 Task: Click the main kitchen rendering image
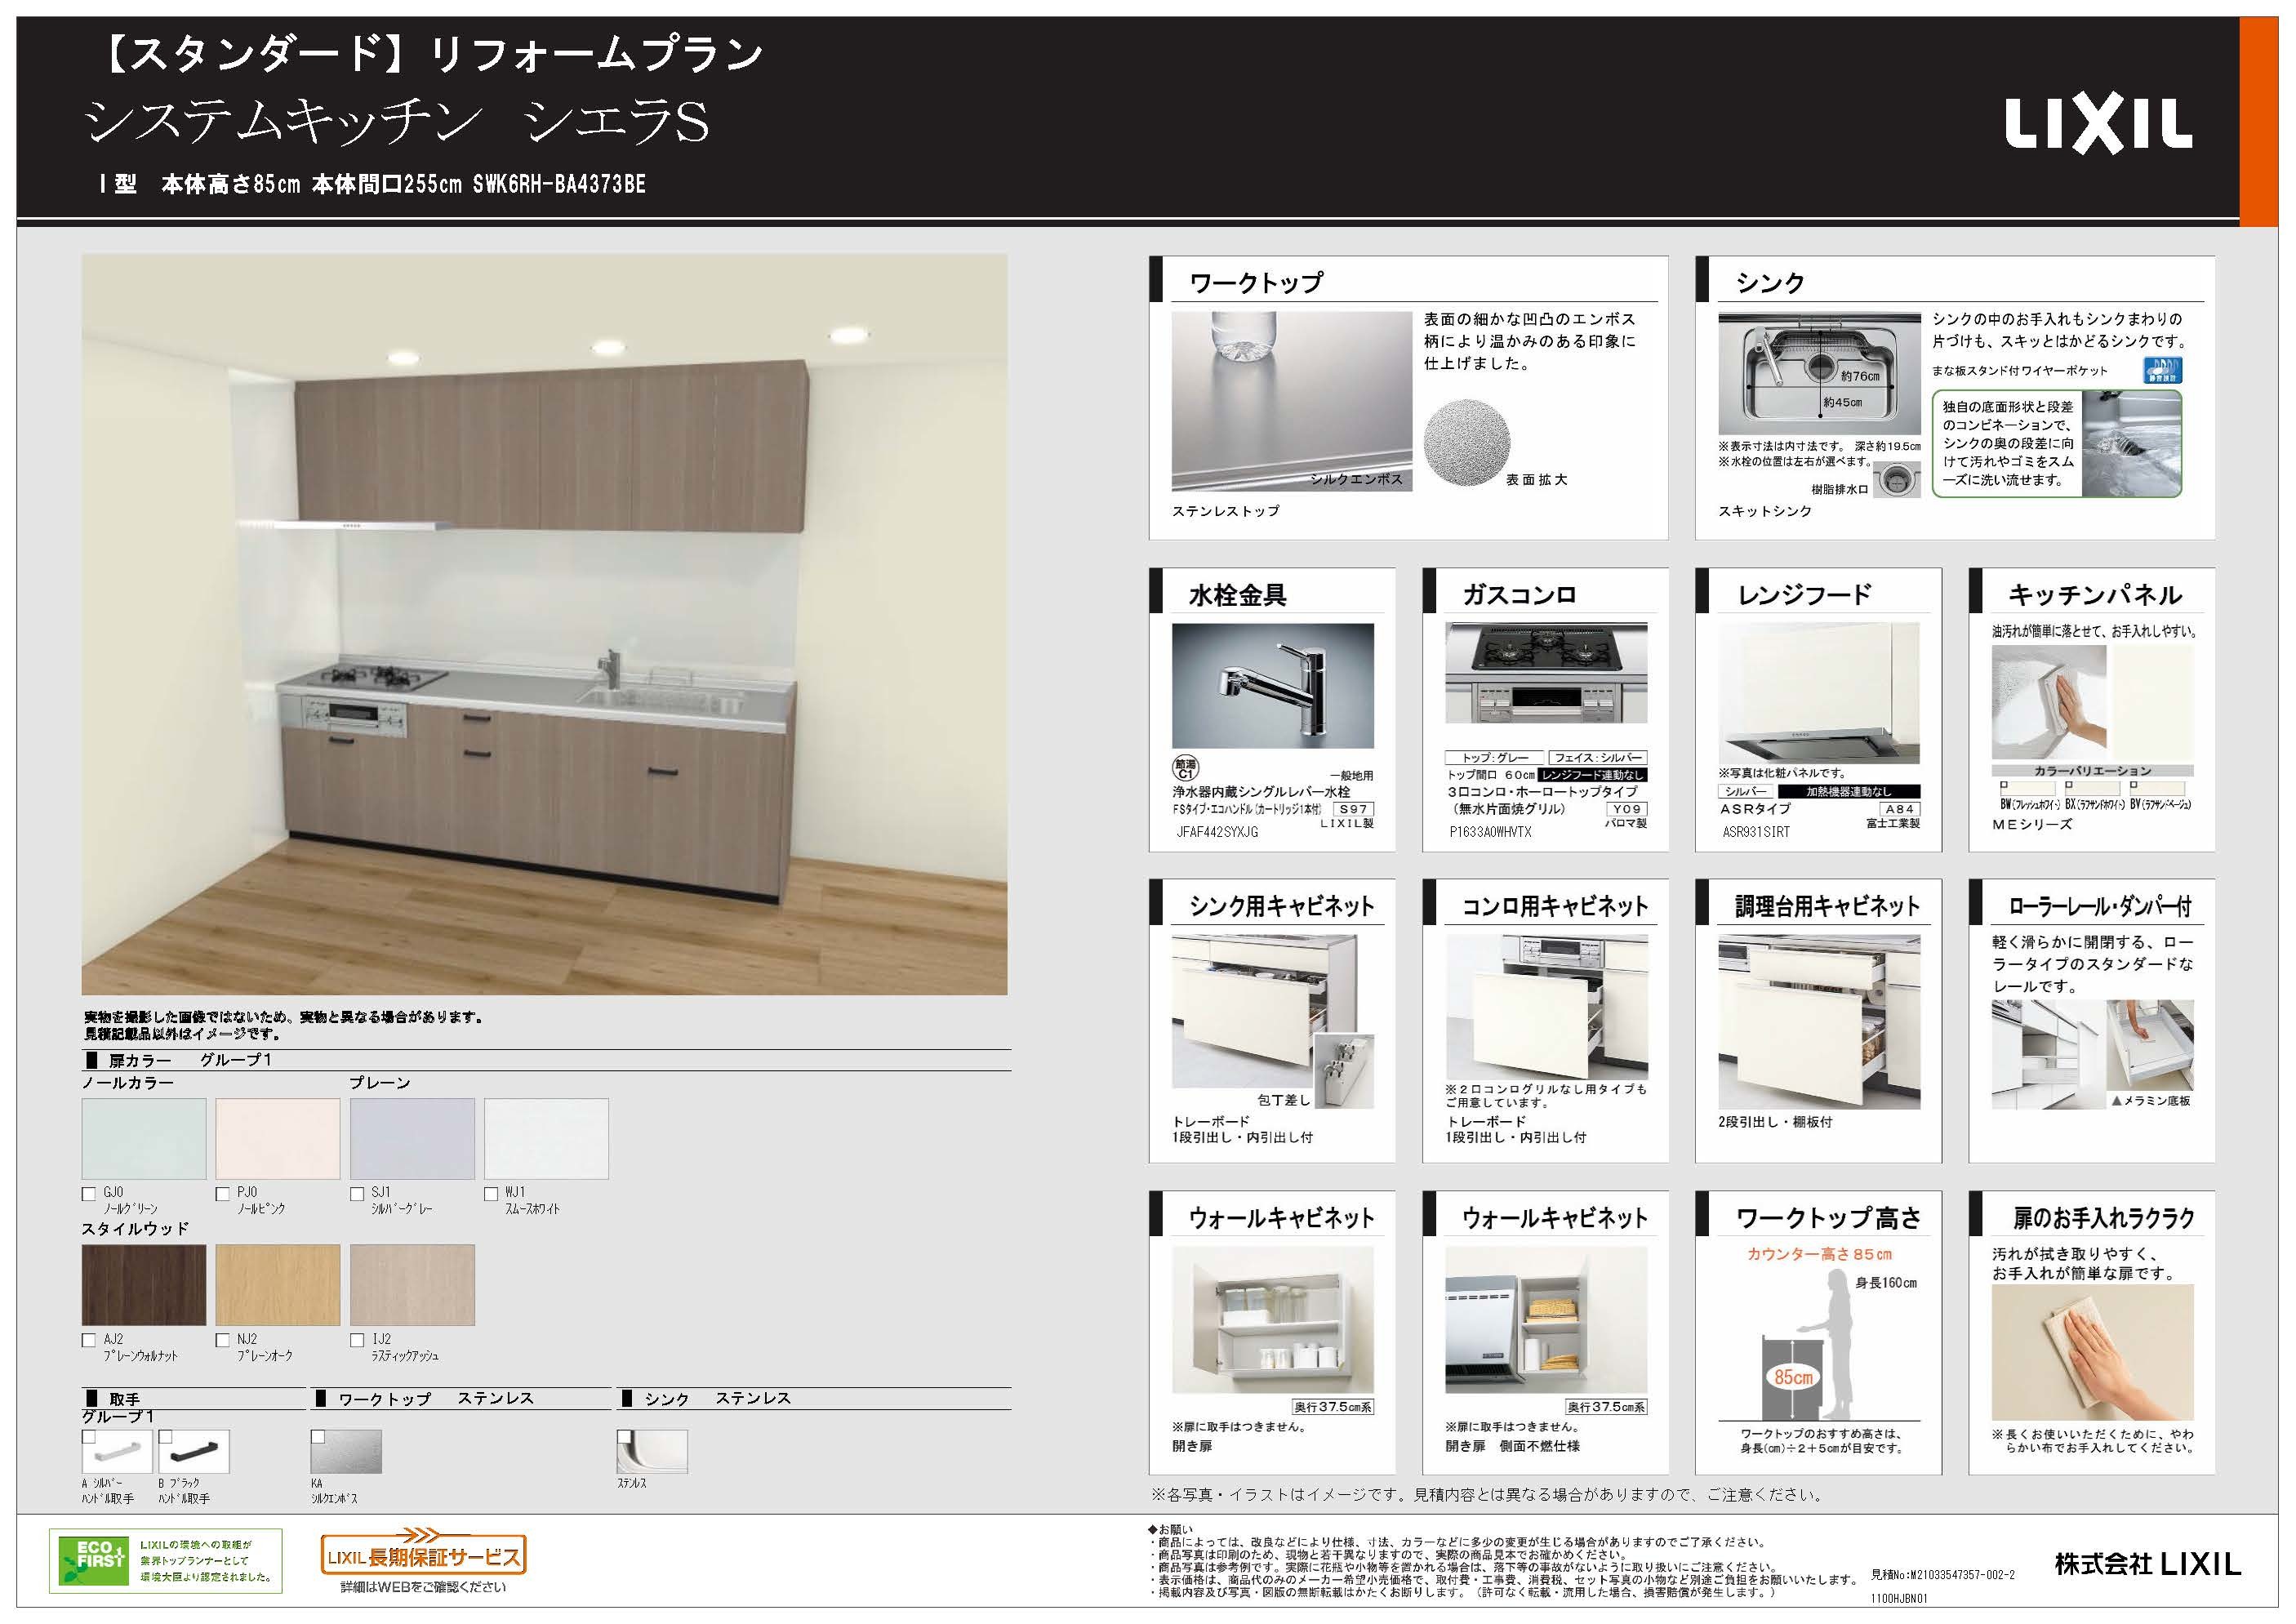(x=544, y=624)
